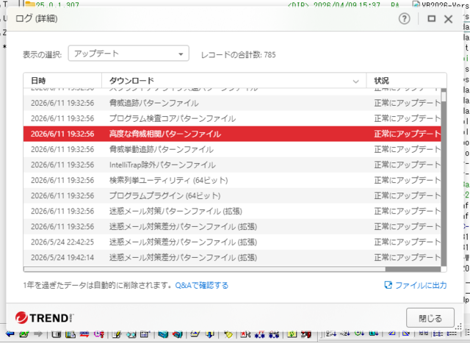Open the Q&Aで確認する link
This screenshot has width=470, height=343.
(x=202, y=285)
